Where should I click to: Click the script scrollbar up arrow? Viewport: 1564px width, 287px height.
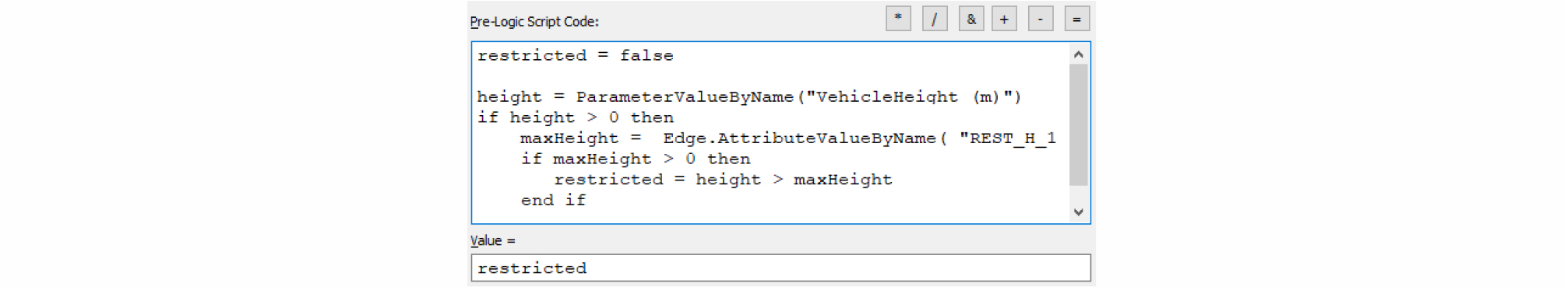click(x=1078, y=54)
